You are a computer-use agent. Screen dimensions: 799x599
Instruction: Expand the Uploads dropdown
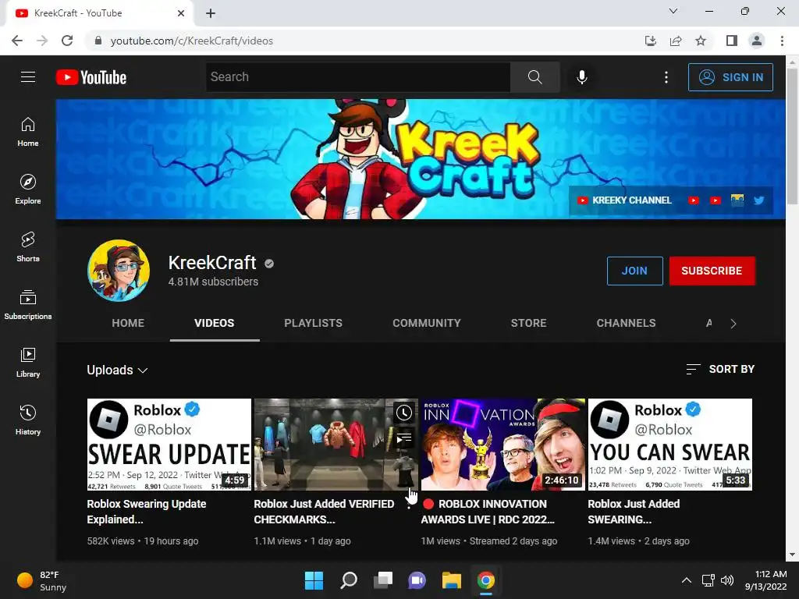click(117, 370)
